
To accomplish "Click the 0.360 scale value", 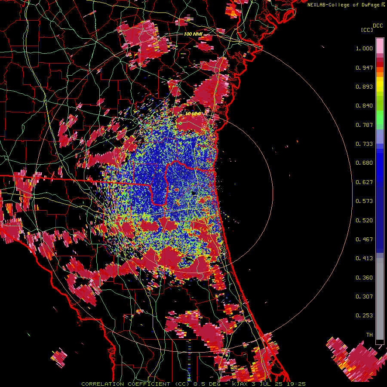I will pyautogui.click(x=364, y=278).
